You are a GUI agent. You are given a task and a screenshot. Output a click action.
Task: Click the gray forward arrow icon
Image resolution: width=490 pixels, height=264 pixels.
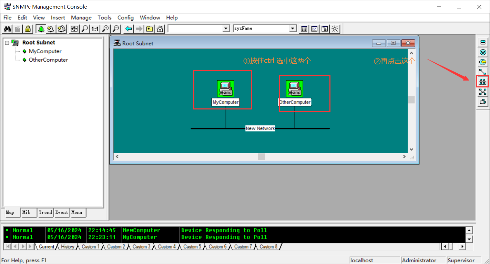(x=139, y=29)
